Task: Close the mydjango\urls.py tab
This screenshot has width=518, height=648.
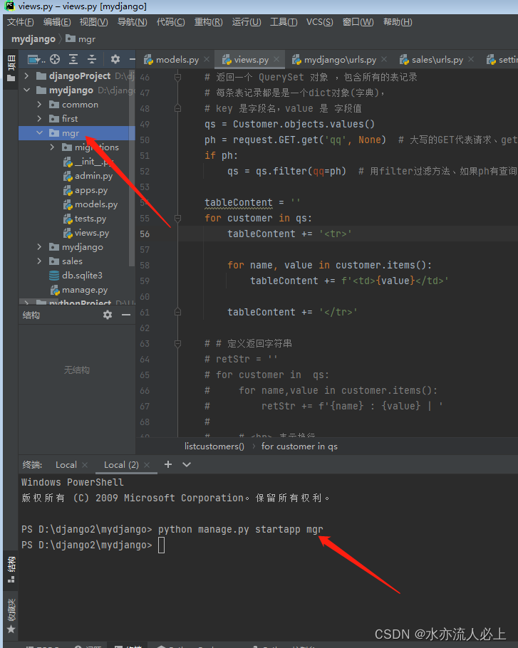Action: (384, 60)
